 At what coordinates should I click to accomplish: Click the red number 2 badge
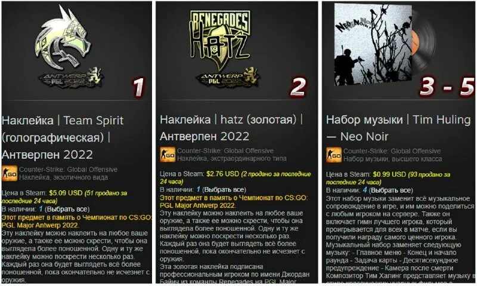coord(298,87)
